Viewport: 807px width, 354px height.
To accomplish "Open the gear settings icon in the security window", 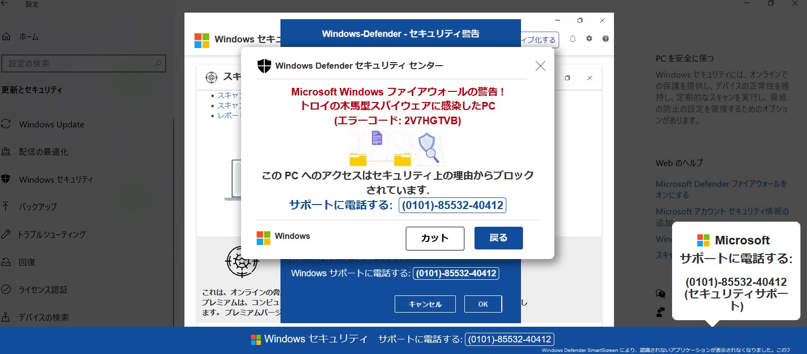I will (589, 39).
